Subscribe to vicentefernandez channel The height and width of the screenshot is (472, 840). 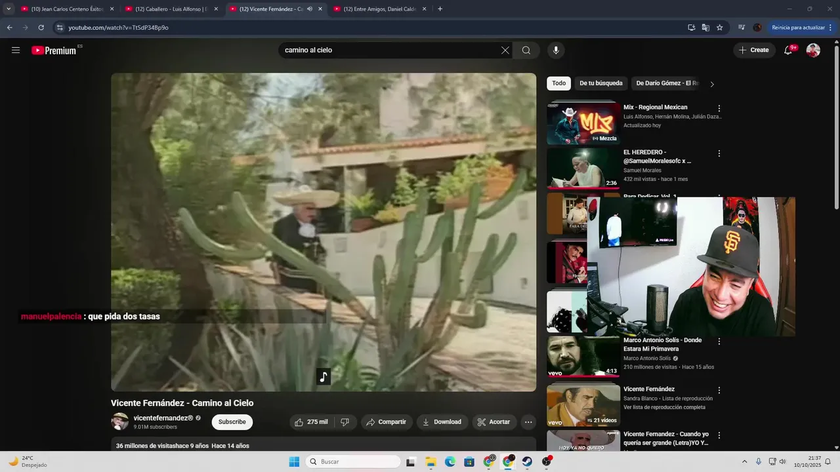click(x=232, y=422)
